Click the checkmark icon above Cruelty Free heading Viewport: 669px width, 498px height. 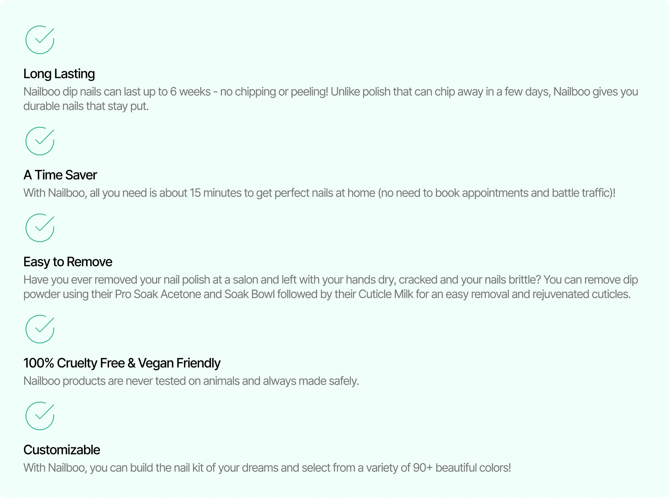tap(40, 329)
